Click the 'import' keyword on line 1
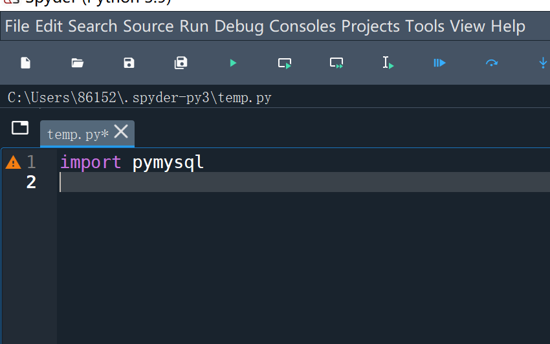 [91, 162]
